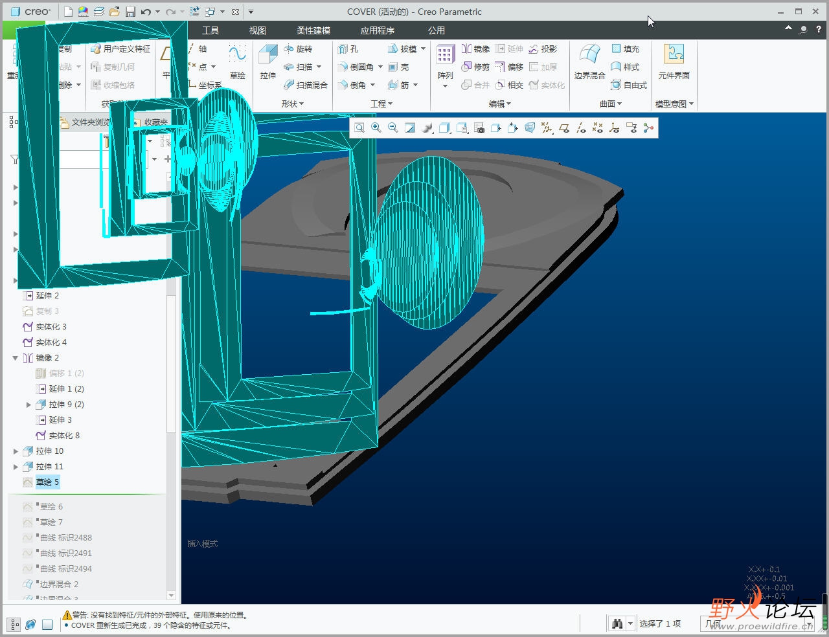
Task: Click the binoculars search icon in status bar
Action: 617,623
